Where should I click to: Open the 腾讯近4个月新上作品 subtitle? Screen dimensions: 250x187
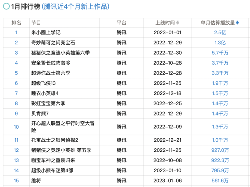76,7
